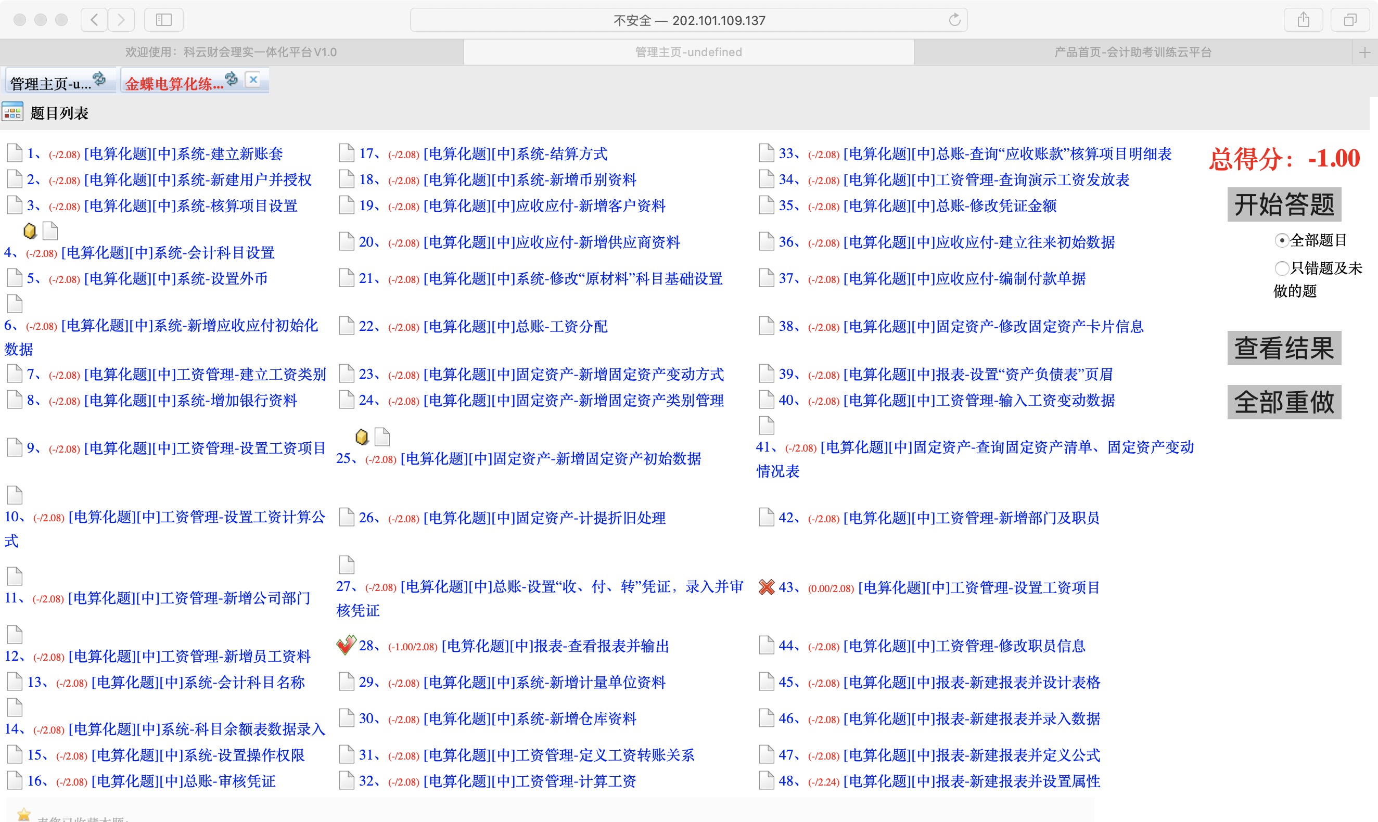
Task: Click the Safari share icon
Action: pos(1303,20)
